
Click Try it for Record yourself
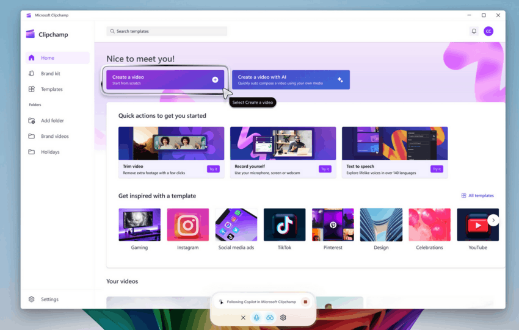(x=325, y=169)
